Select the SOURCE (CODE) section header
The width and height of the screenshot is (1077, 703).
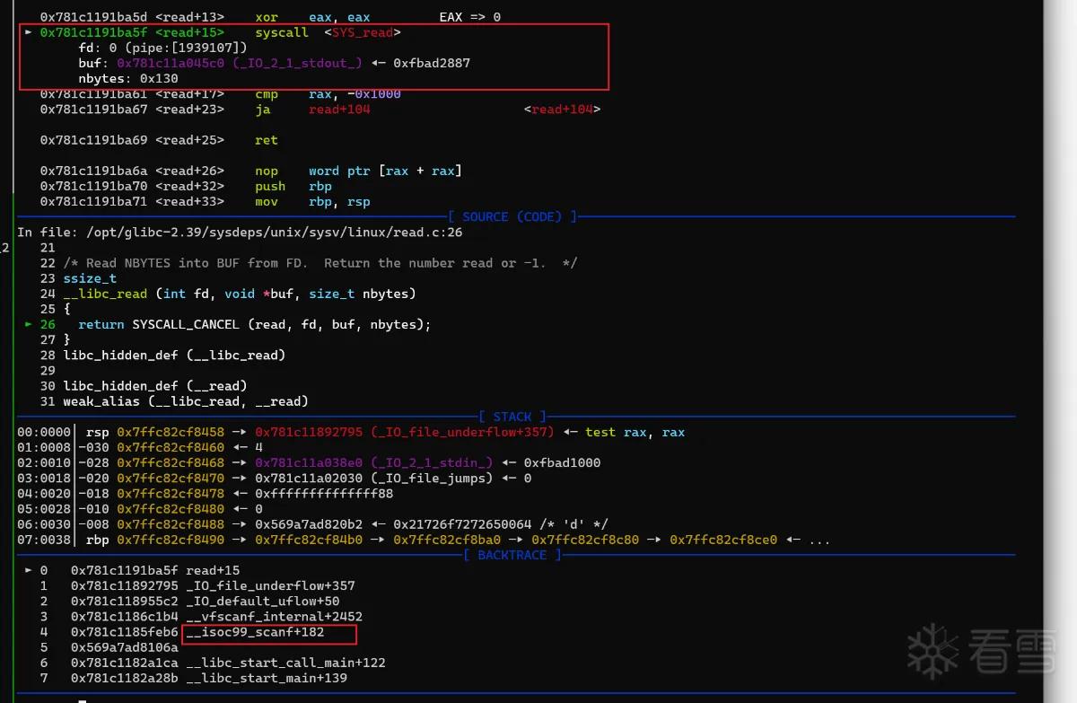tap(513, 216)
